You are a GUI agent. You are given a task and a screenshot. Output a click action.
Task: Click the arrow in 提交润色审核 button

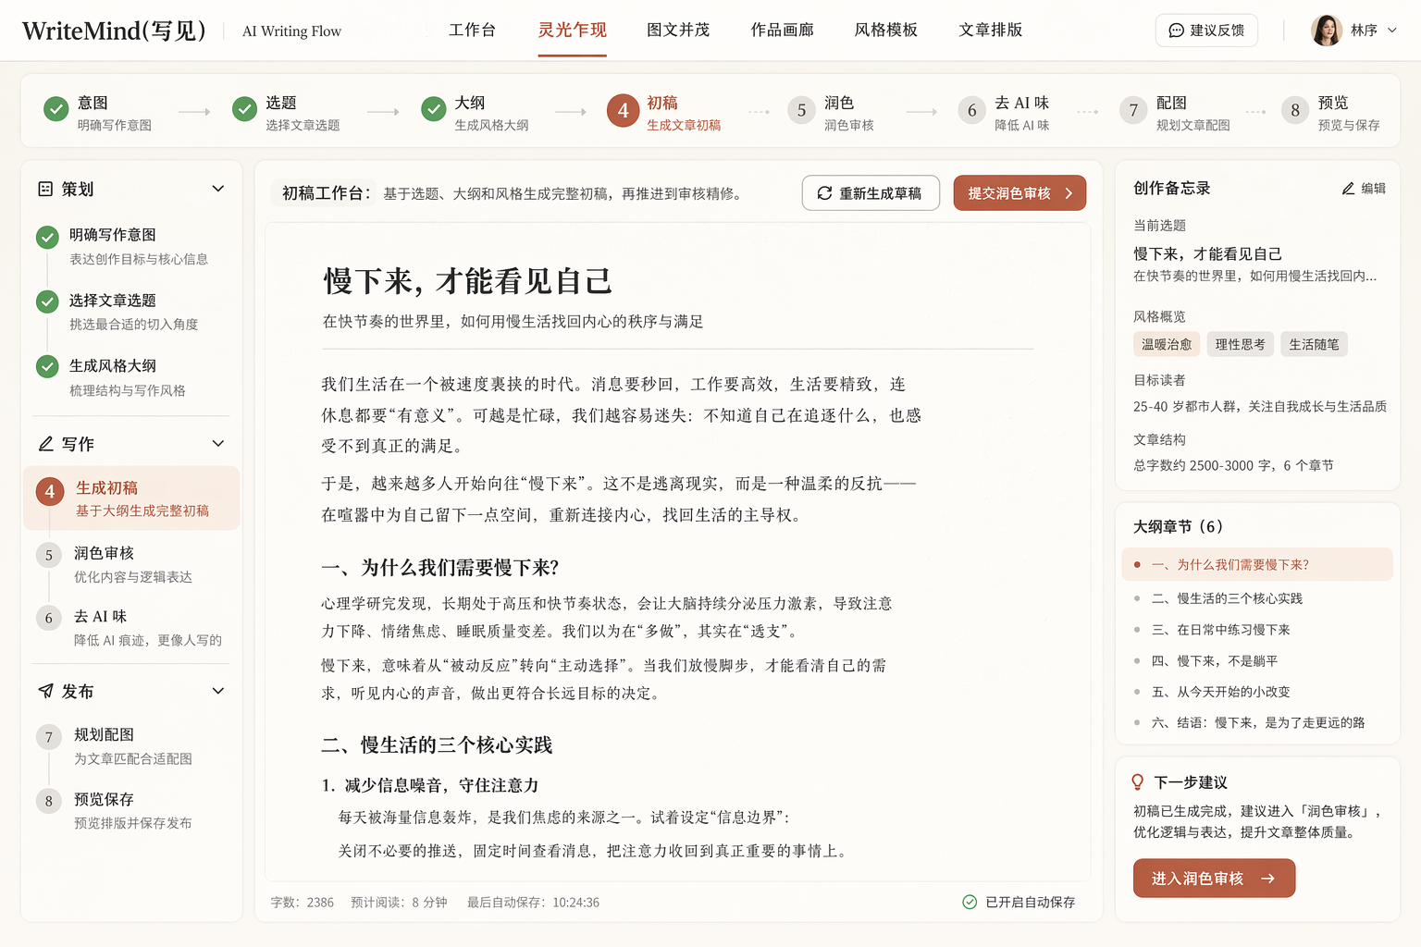click(1069, 193)
